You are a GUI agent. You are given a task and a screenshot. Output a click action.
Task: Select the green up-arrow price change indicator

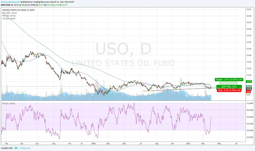pos(20,5)
